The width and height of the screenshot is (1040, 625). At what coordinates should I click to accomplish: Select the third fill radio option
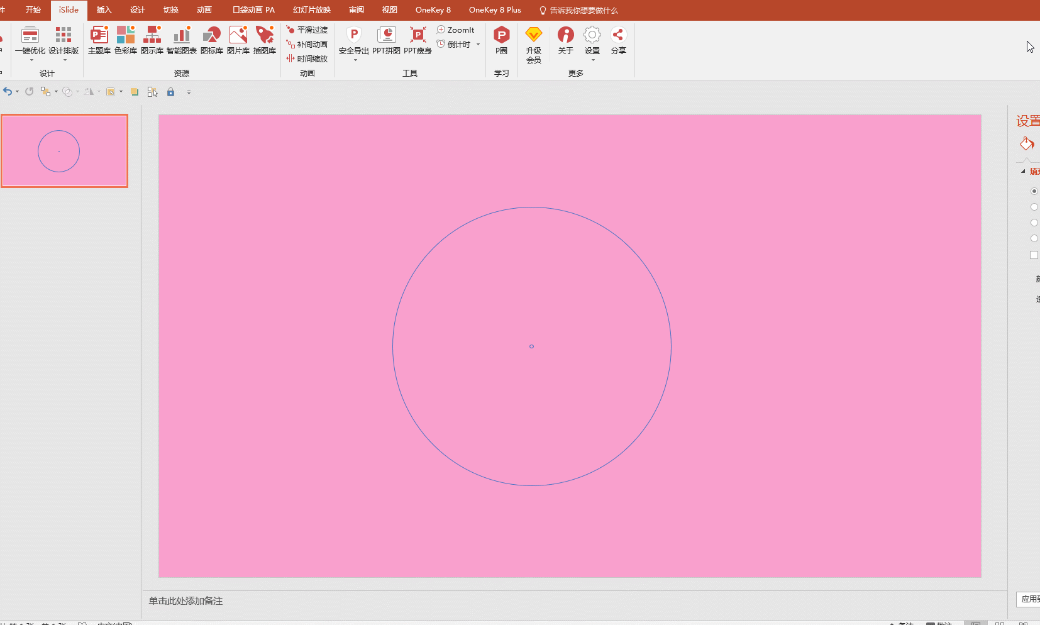[1034, 223]
